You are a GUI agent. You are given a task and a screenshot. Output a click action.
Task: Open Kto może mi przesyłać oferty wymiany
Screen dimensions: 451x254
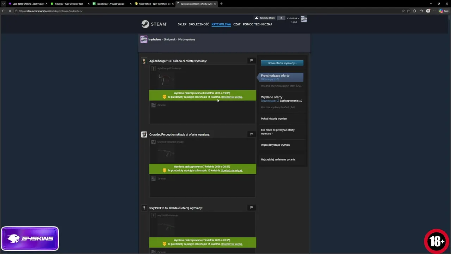pyautogui.click(x=278, y=132)
